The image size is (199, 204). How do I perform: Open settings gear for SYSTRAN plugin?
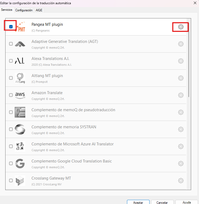(x=181, y=129)
